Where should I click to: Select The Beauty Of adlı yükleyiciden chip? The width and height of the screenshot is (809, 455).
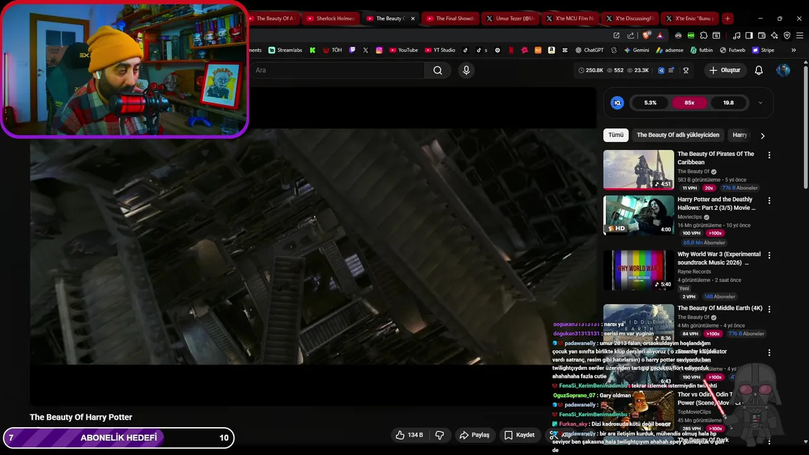[x=678, y=135]
